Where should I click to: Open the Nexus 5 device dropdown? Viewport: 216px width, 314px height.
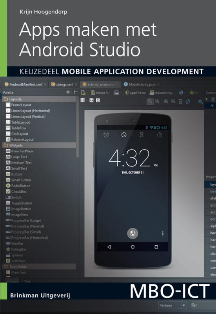pyautogui.click(x=101, y=93)
